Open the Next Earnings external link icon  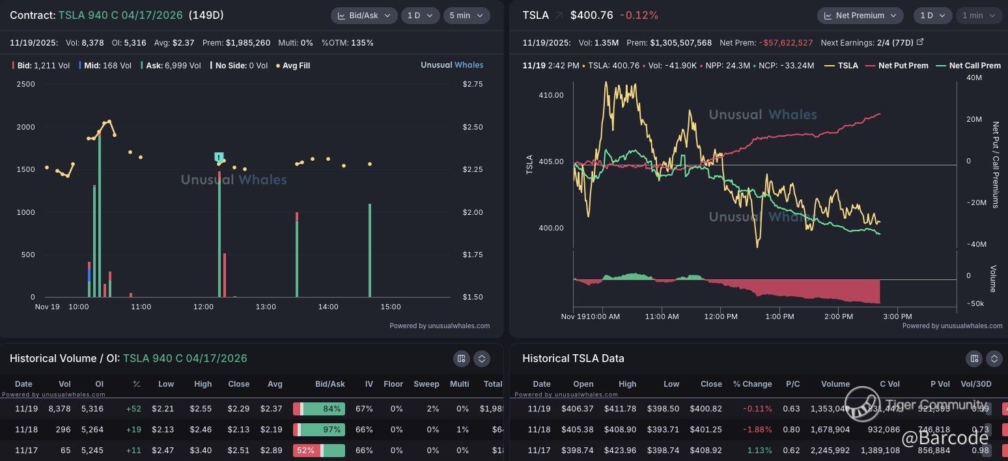[x=920, y=42]
